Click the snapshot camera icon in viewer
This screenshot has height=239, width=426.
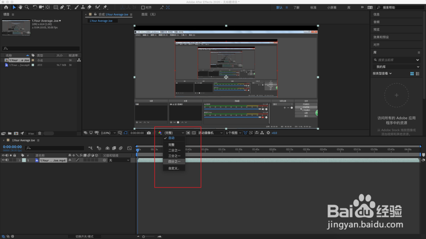click(149, 133)
